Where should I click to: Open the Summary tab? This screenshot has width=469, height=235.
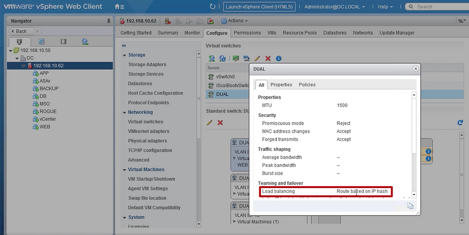point(168,33)
